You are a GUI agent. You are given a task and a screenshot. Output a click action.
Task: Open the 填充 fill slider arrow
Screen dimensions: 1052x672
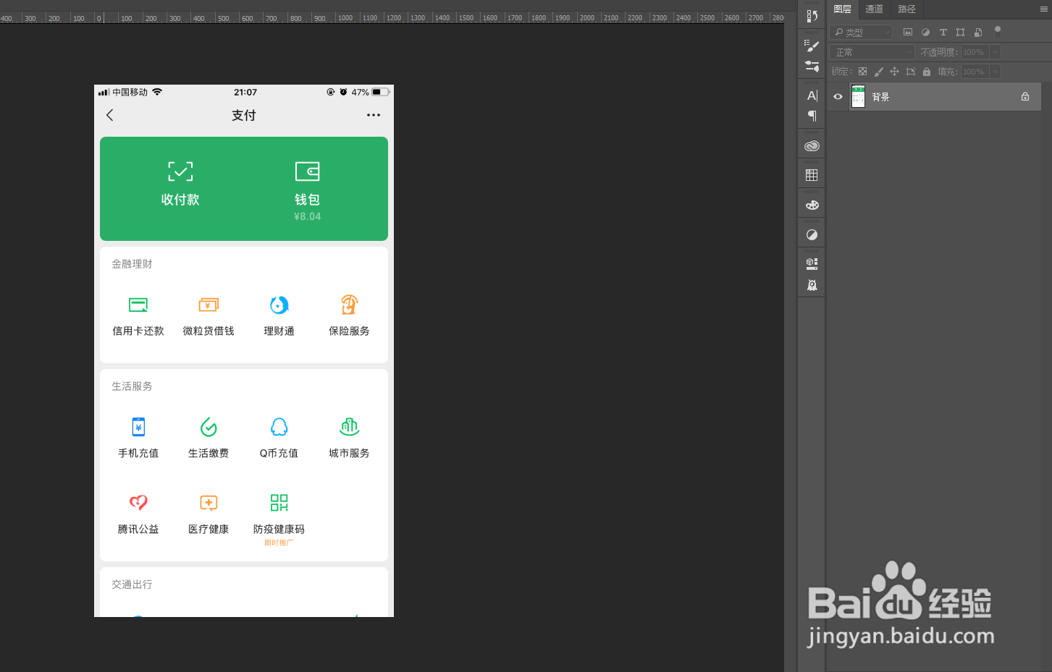(996, 72)
